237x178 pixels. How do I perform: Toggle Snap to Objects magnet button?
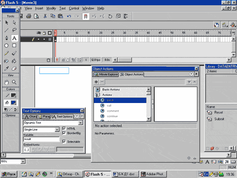[86, 16]
